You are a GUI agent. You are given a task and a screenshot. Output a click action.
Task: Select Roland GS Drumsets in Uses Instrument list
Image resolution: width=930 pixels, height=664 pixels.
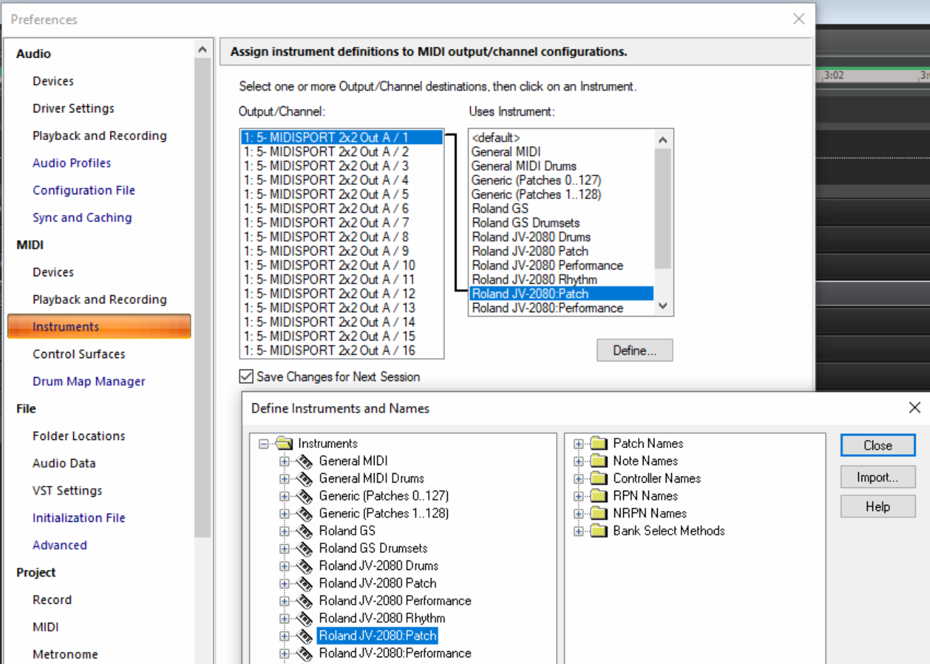pos(562,223)
